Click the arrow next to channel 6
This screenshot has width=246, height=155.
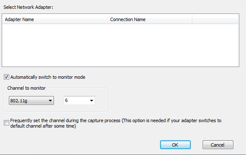[x=92, y=101]
